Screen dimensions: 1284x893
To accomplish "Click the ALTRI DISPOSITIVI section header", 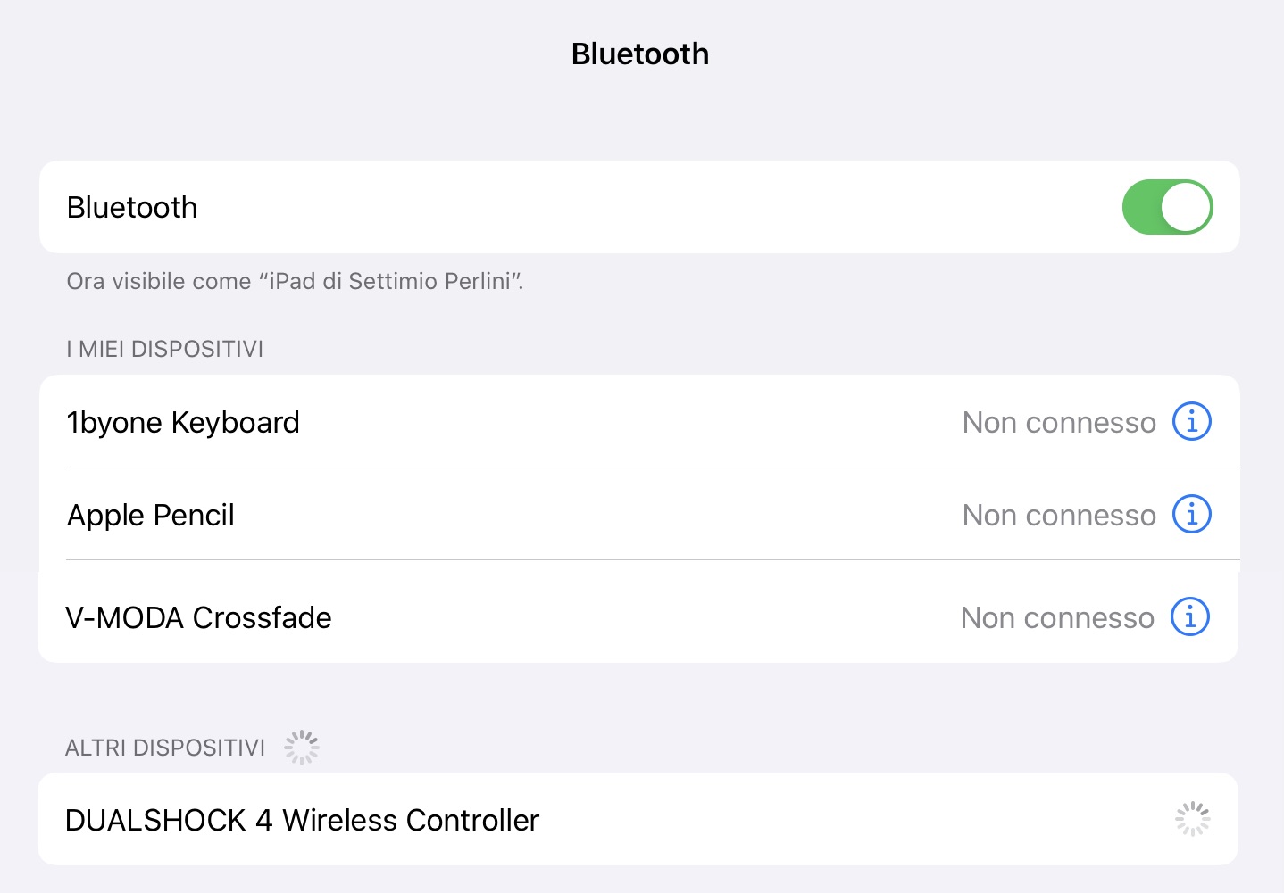I will 165,748.
